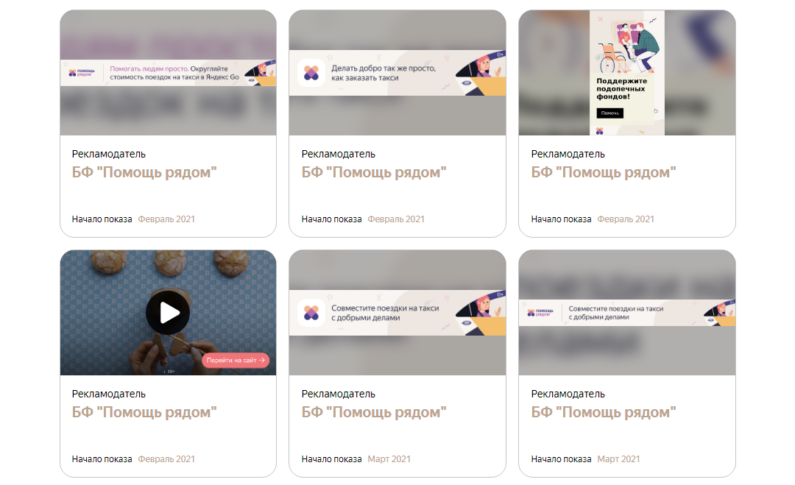795x485 pixels.
Task: Open the 'Помогать людям просто' banner thumbnail
Action: (169, 73)
